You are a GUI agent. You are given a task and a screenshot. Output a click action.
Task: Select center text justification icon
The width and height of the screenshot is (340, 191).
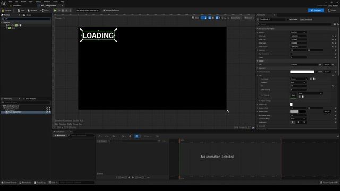coord(299,123)
